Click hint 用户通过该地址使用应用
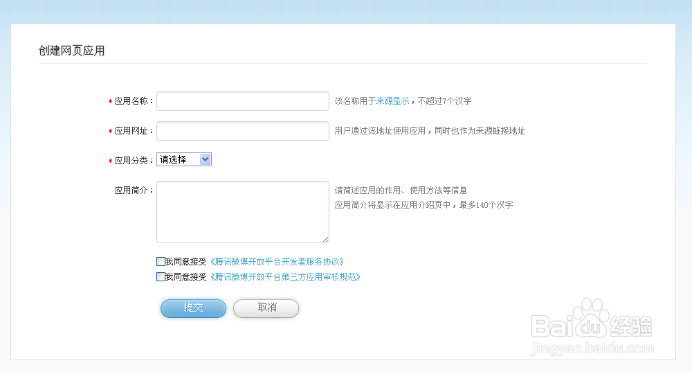The image size is (692, 372). (380, 131)
